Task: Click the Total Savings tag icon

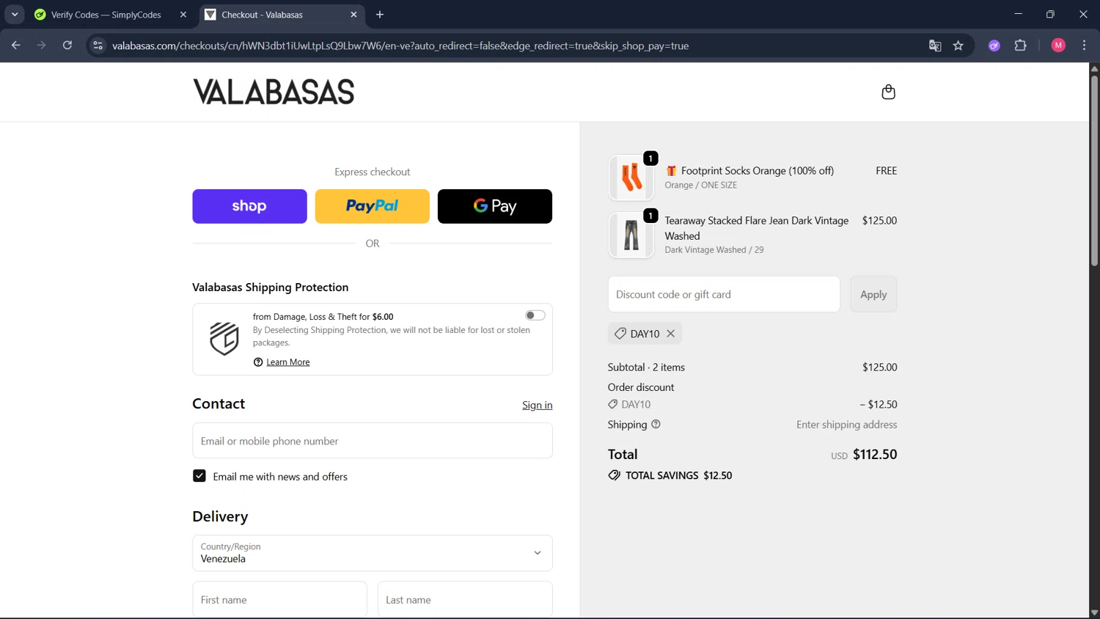Action: tap(614, 475)
